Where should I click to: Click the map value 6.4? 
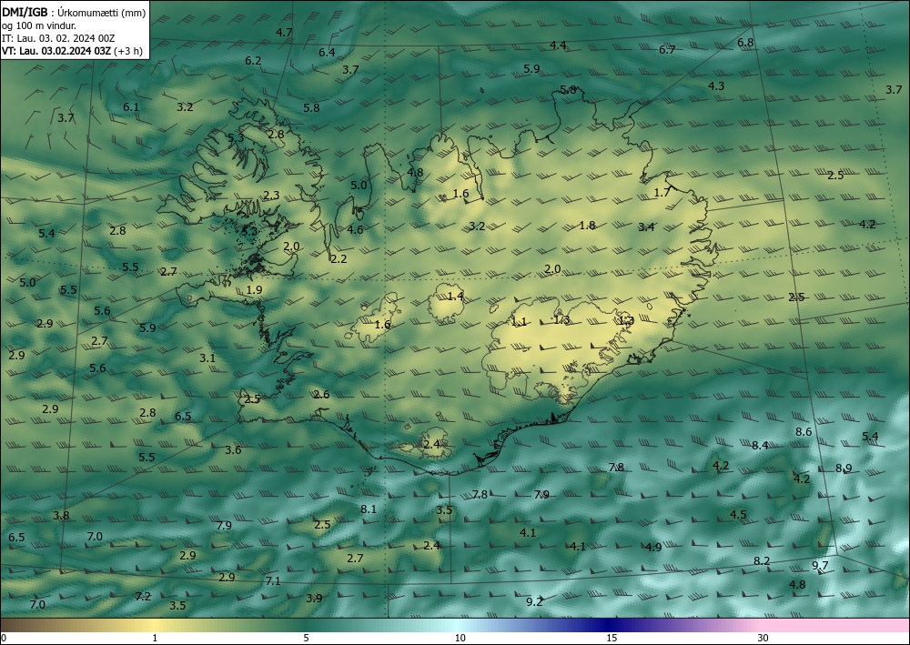(327, 52)
